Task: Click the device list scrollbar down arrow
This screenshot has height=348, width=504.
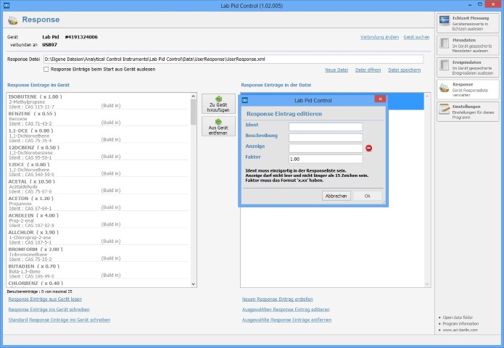Action: [x=193, y=283]
